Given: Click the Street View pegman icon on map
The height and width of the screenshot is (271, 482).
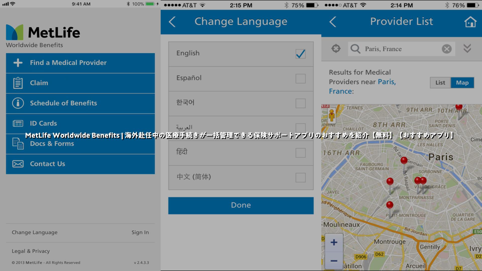Looking at the screenshot, I should pyautogui.click(x=332, y=115).
